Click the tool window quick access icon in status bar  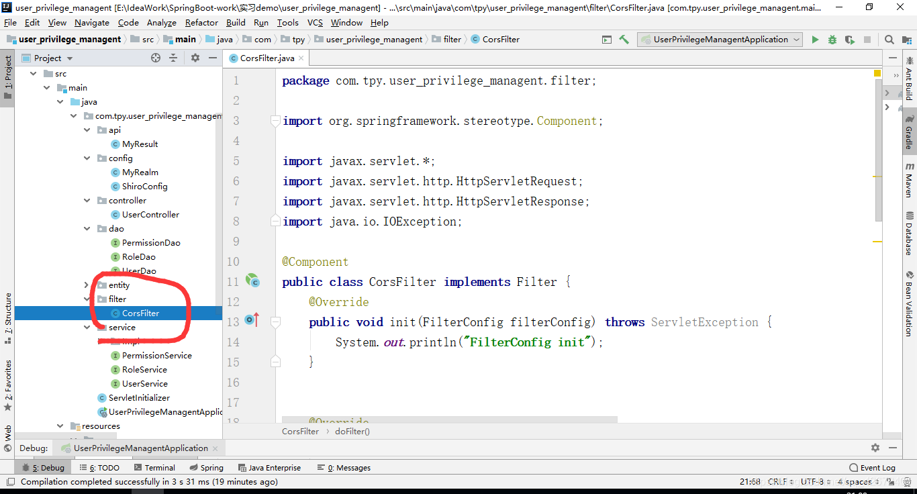tap(10, 481)
